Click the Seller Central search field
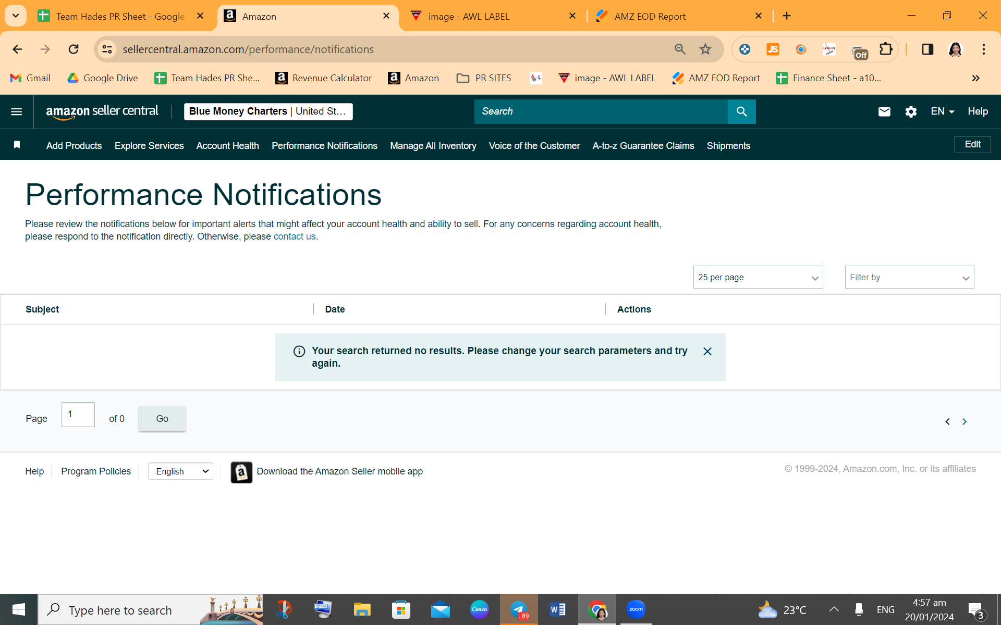Screen dimensions: 1001x625 [x=601, y=111]
